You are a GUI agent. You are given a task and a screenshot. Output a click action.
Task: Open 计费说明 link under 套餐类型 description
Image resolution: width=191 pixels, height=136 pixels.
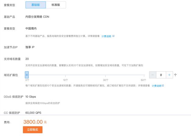point(108,36)
